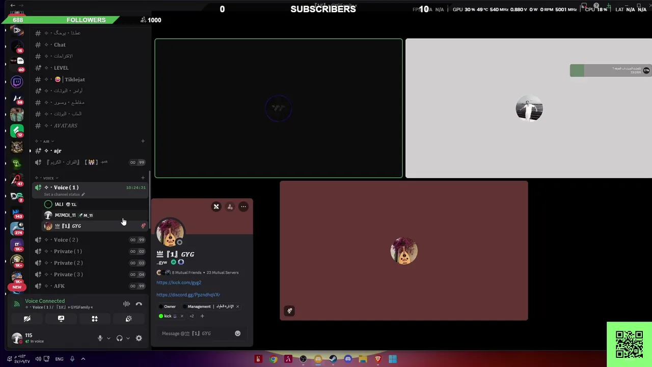Screen dimensions: 652x367
Task: Click the crossed swords icon on profile popup
Action: [216, 206]
